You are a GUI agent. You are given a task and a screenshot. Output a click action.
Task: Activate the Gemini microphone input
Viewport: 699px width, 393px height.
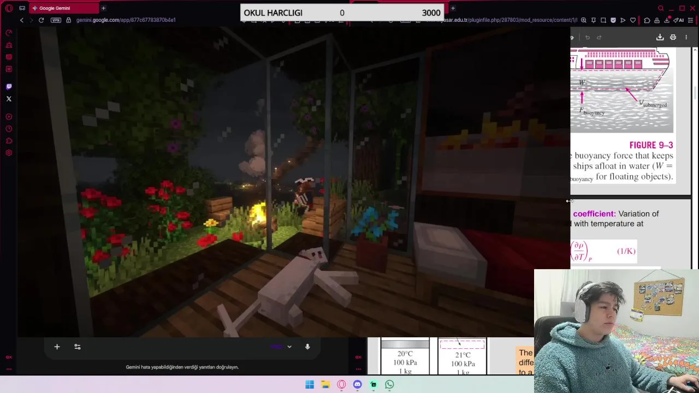click(x=307, y=347)
